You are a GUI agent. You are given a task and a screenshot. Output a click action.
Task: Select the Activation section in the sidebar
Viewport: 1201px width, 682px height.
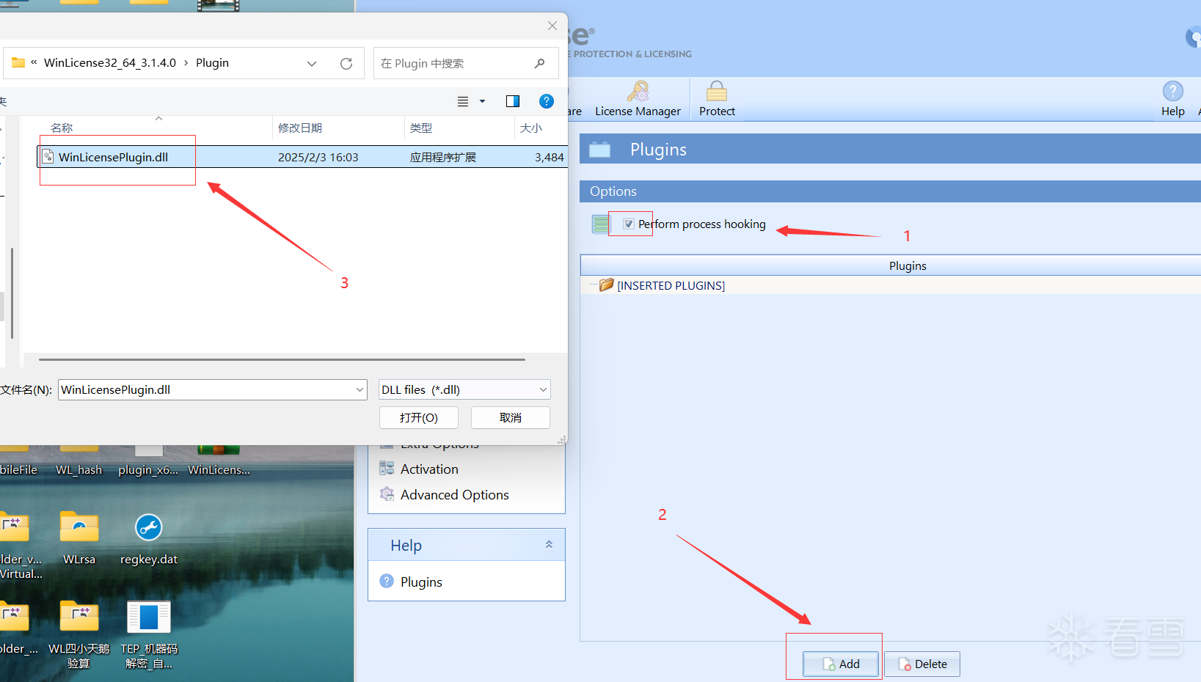point(429,469)
